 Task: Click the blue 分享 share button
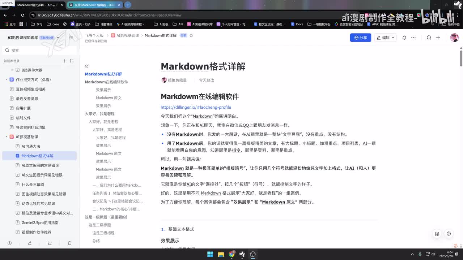pyautogui.click(x=360, y=38)
